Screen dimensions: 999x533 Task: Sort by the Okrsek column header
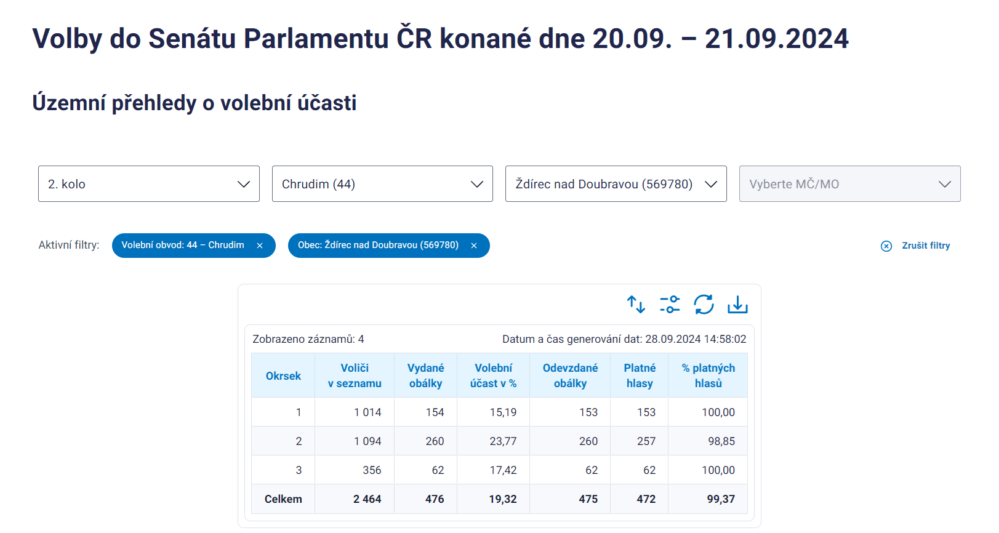point(283,376)
